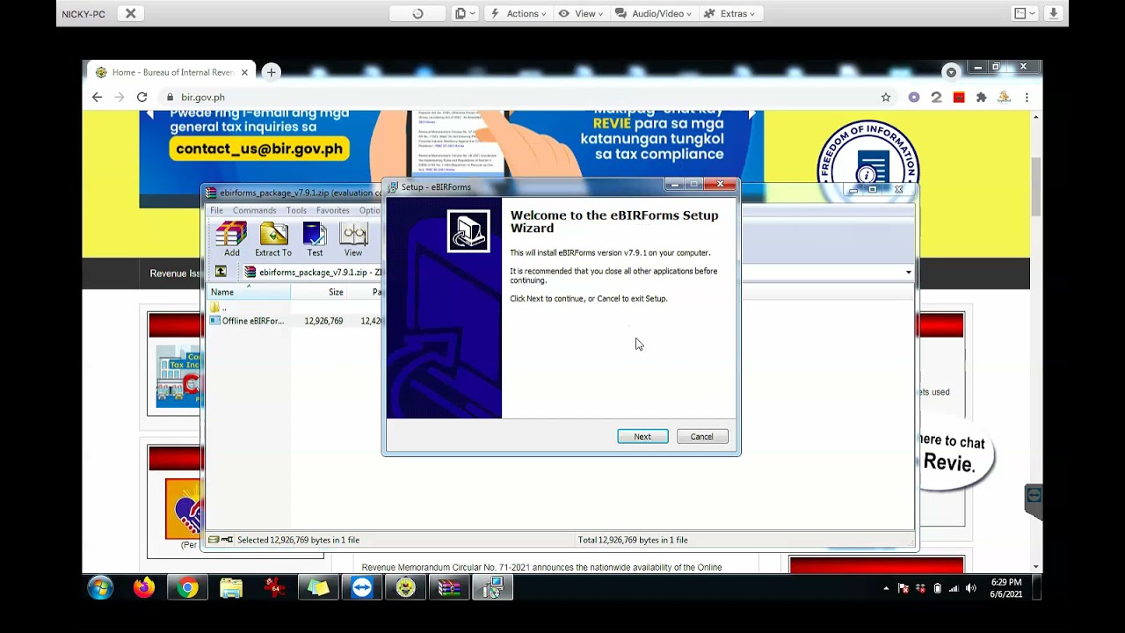Viewport: 1125px width, 633px height.
Task: Close the Home - Bureau of Internal Revenue tab
Action: [x=244, y=72]
